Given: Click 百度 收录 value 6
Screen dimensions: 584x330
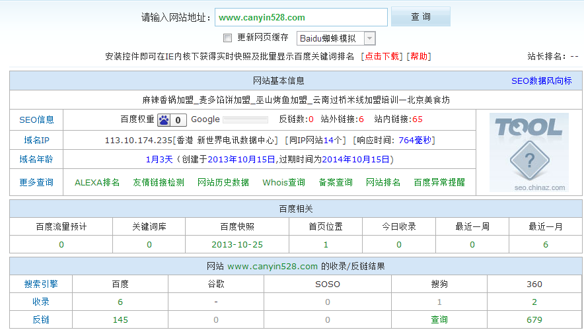Looking at the screenshot, I should click(x=120, y=302).
